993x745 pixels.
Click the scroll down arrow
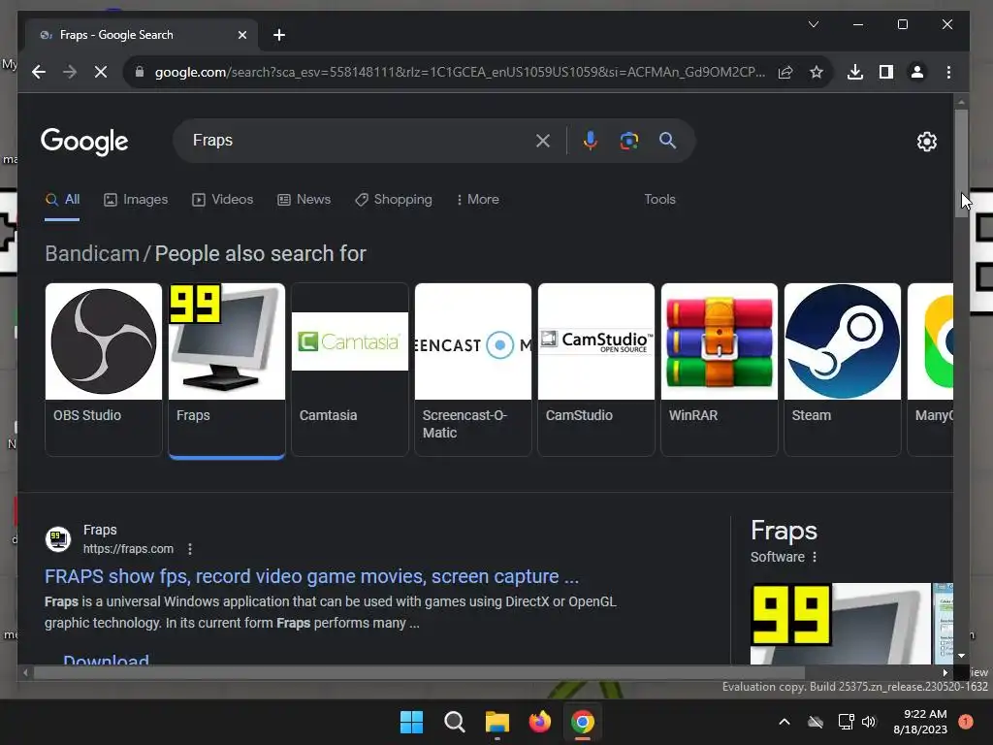point(961,656)
